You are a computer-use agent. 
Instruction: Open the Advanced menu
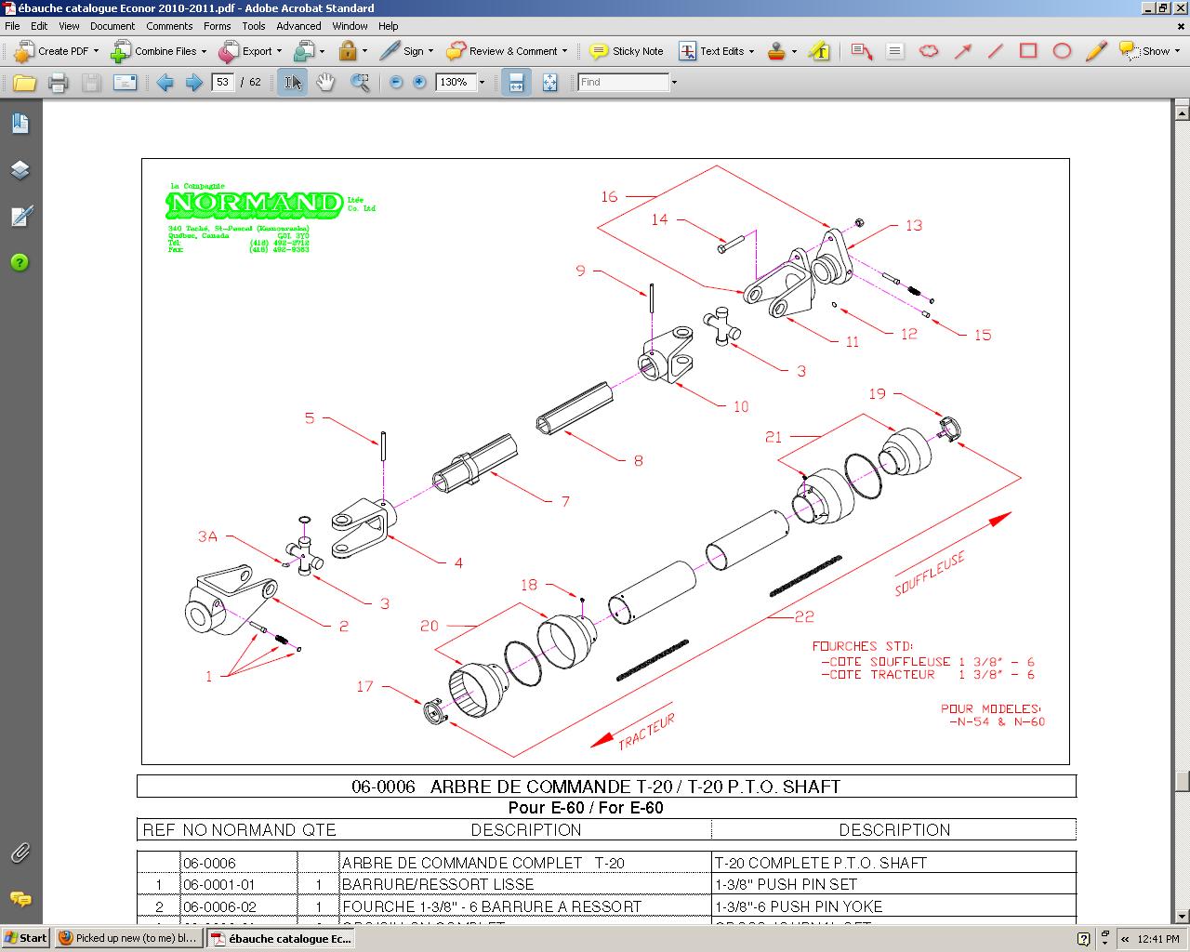(298, 26)
